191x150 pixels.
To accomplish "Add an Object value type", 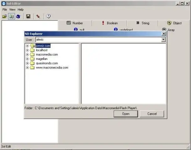I will pos(174,23).
